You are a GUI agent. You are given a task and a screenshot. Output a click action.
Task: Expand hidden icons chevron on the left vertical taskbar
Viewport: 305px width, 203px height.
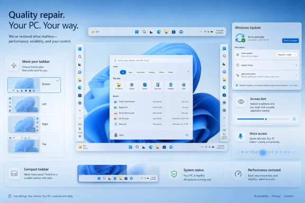coord(80,110)
